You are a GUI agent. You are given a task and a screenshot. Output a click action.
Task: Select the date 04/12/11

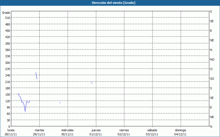pos(180,134)
